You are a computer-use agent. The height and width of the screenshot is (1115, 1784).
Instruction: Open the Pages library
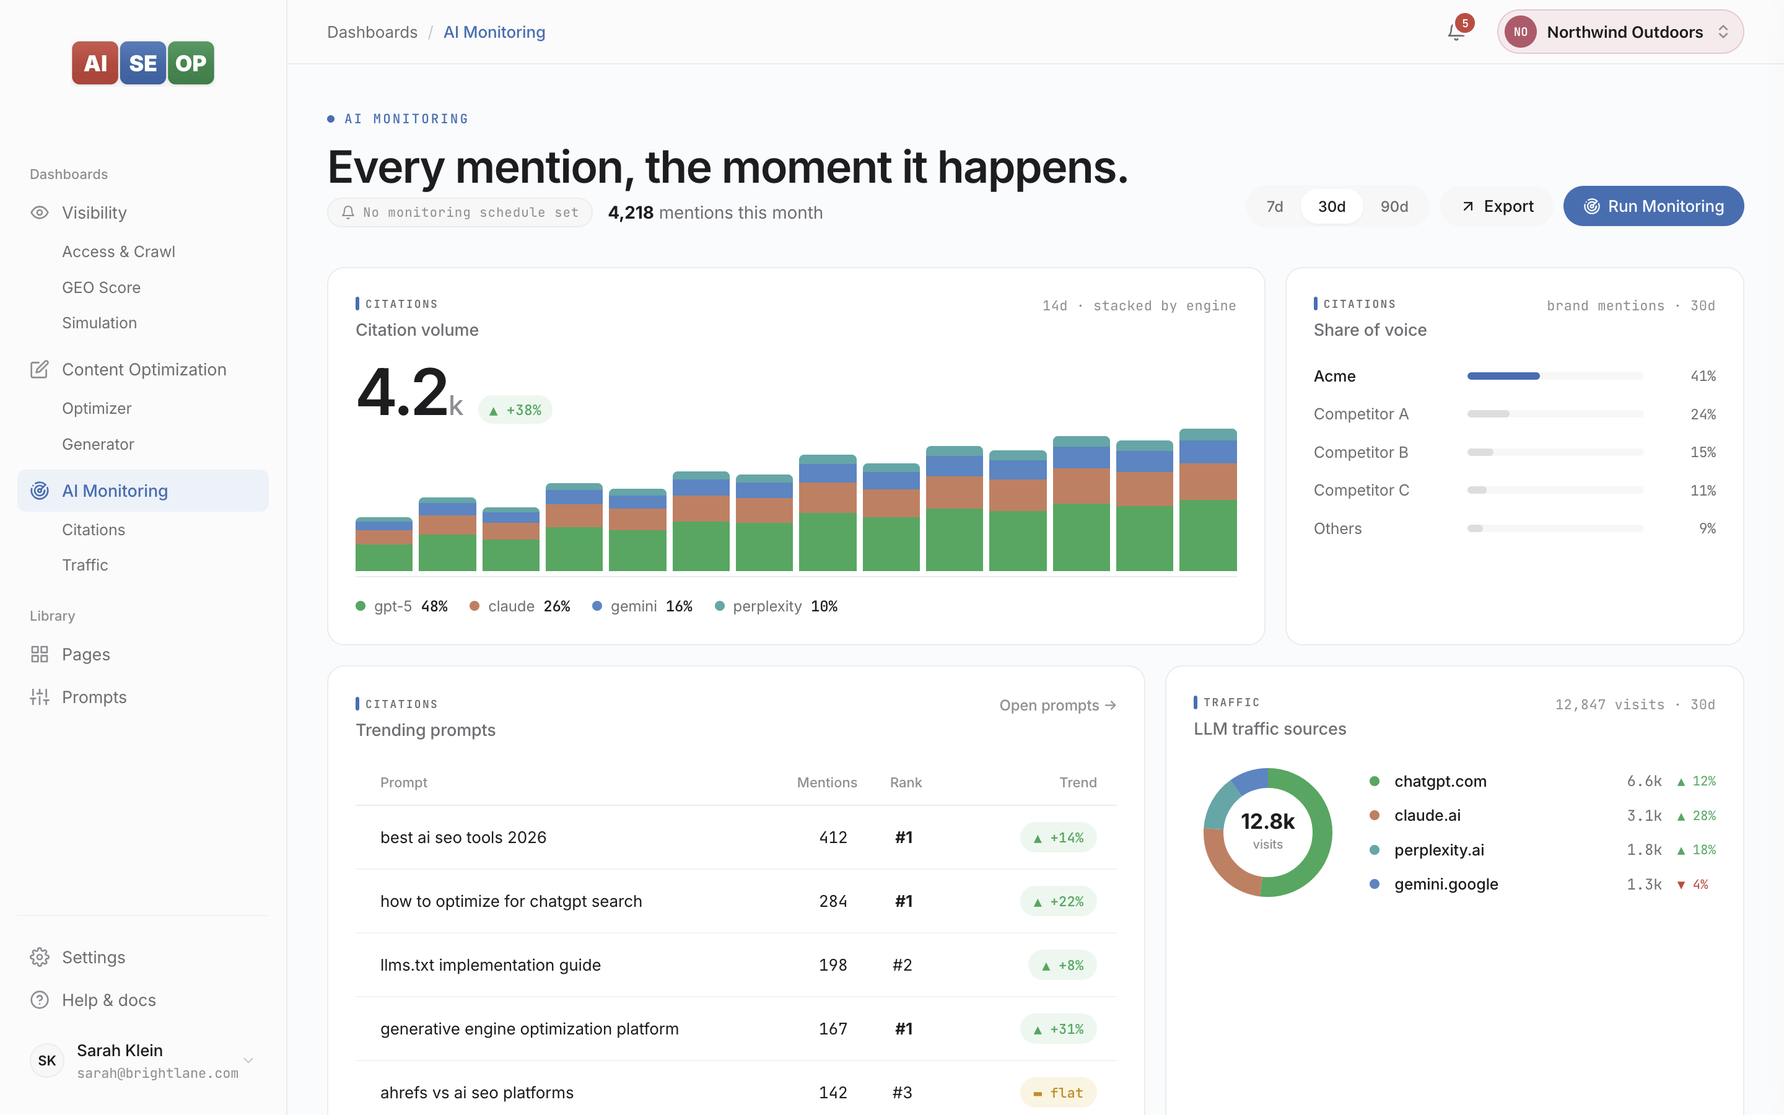point(143,654)
